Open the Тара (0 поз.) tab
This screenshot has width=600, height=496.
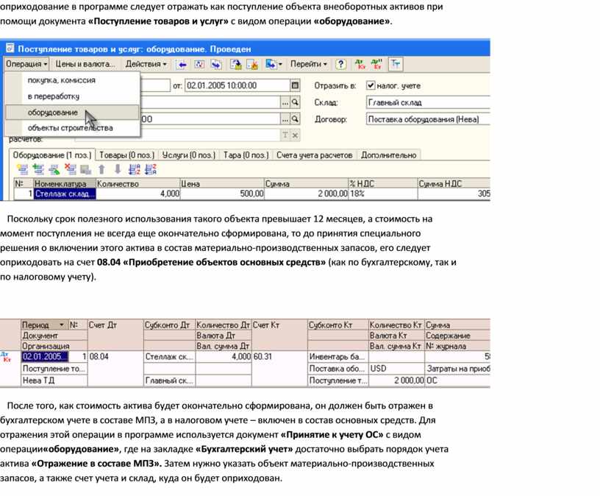point(246,155)
